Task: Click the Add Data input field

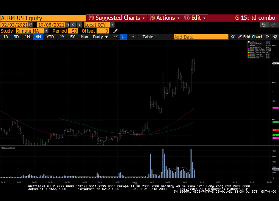Action: [x=201, y=37]
